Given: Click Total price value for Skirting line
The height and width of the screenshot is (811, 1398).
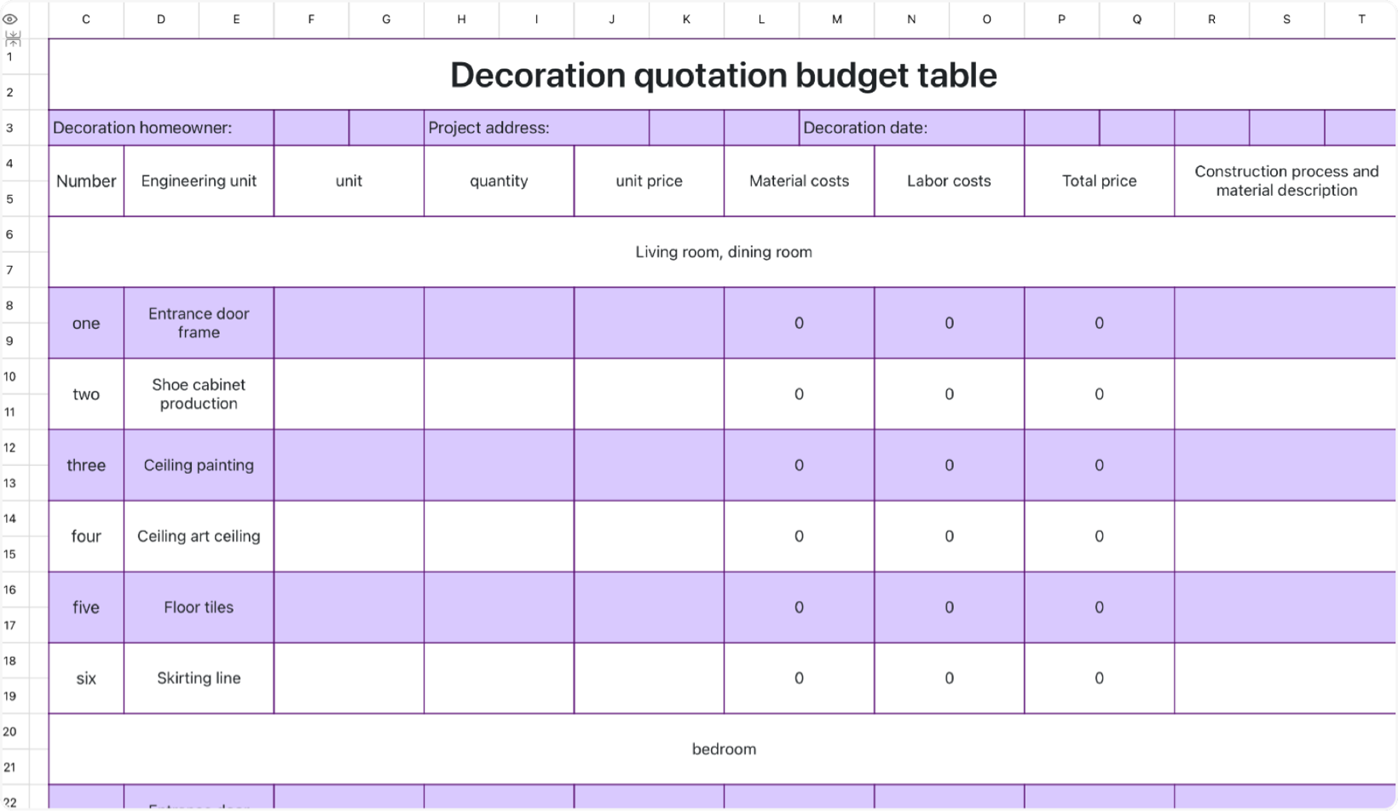Looking at the screenshot, I should 1099,678.
